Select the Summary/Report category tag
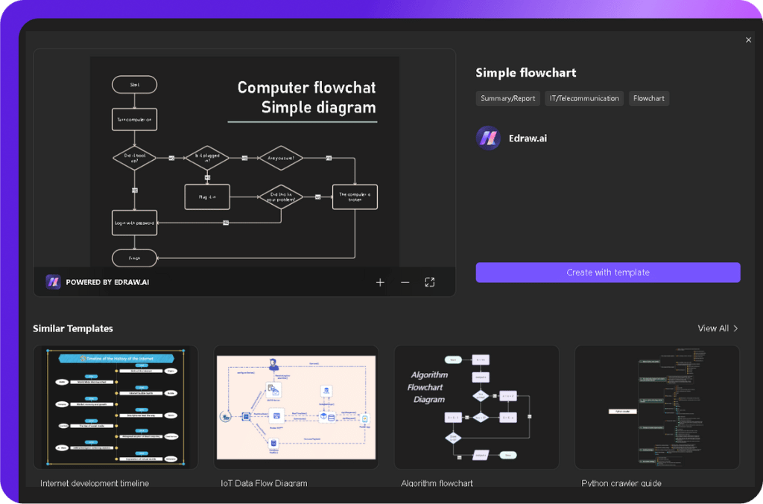763x504 pixels. pyautogui.click(x=507, y=98)
